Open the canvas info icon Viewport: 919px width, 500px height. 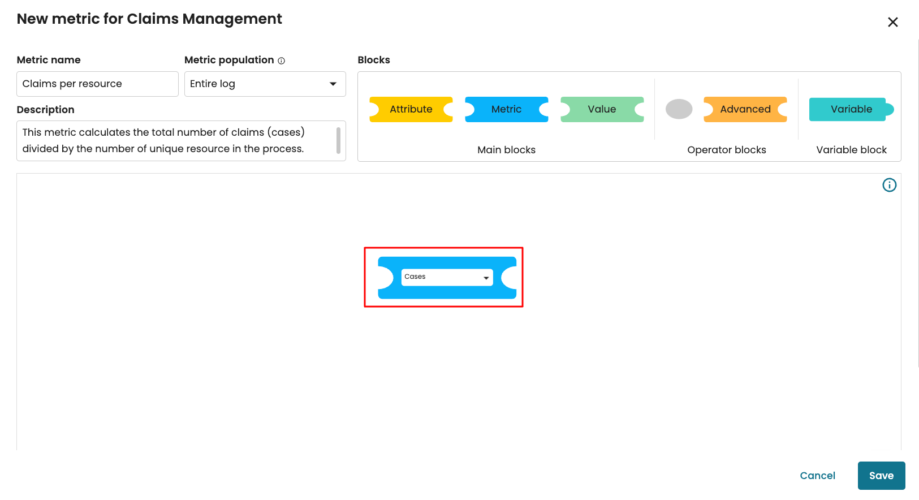[x=889, y=185]
